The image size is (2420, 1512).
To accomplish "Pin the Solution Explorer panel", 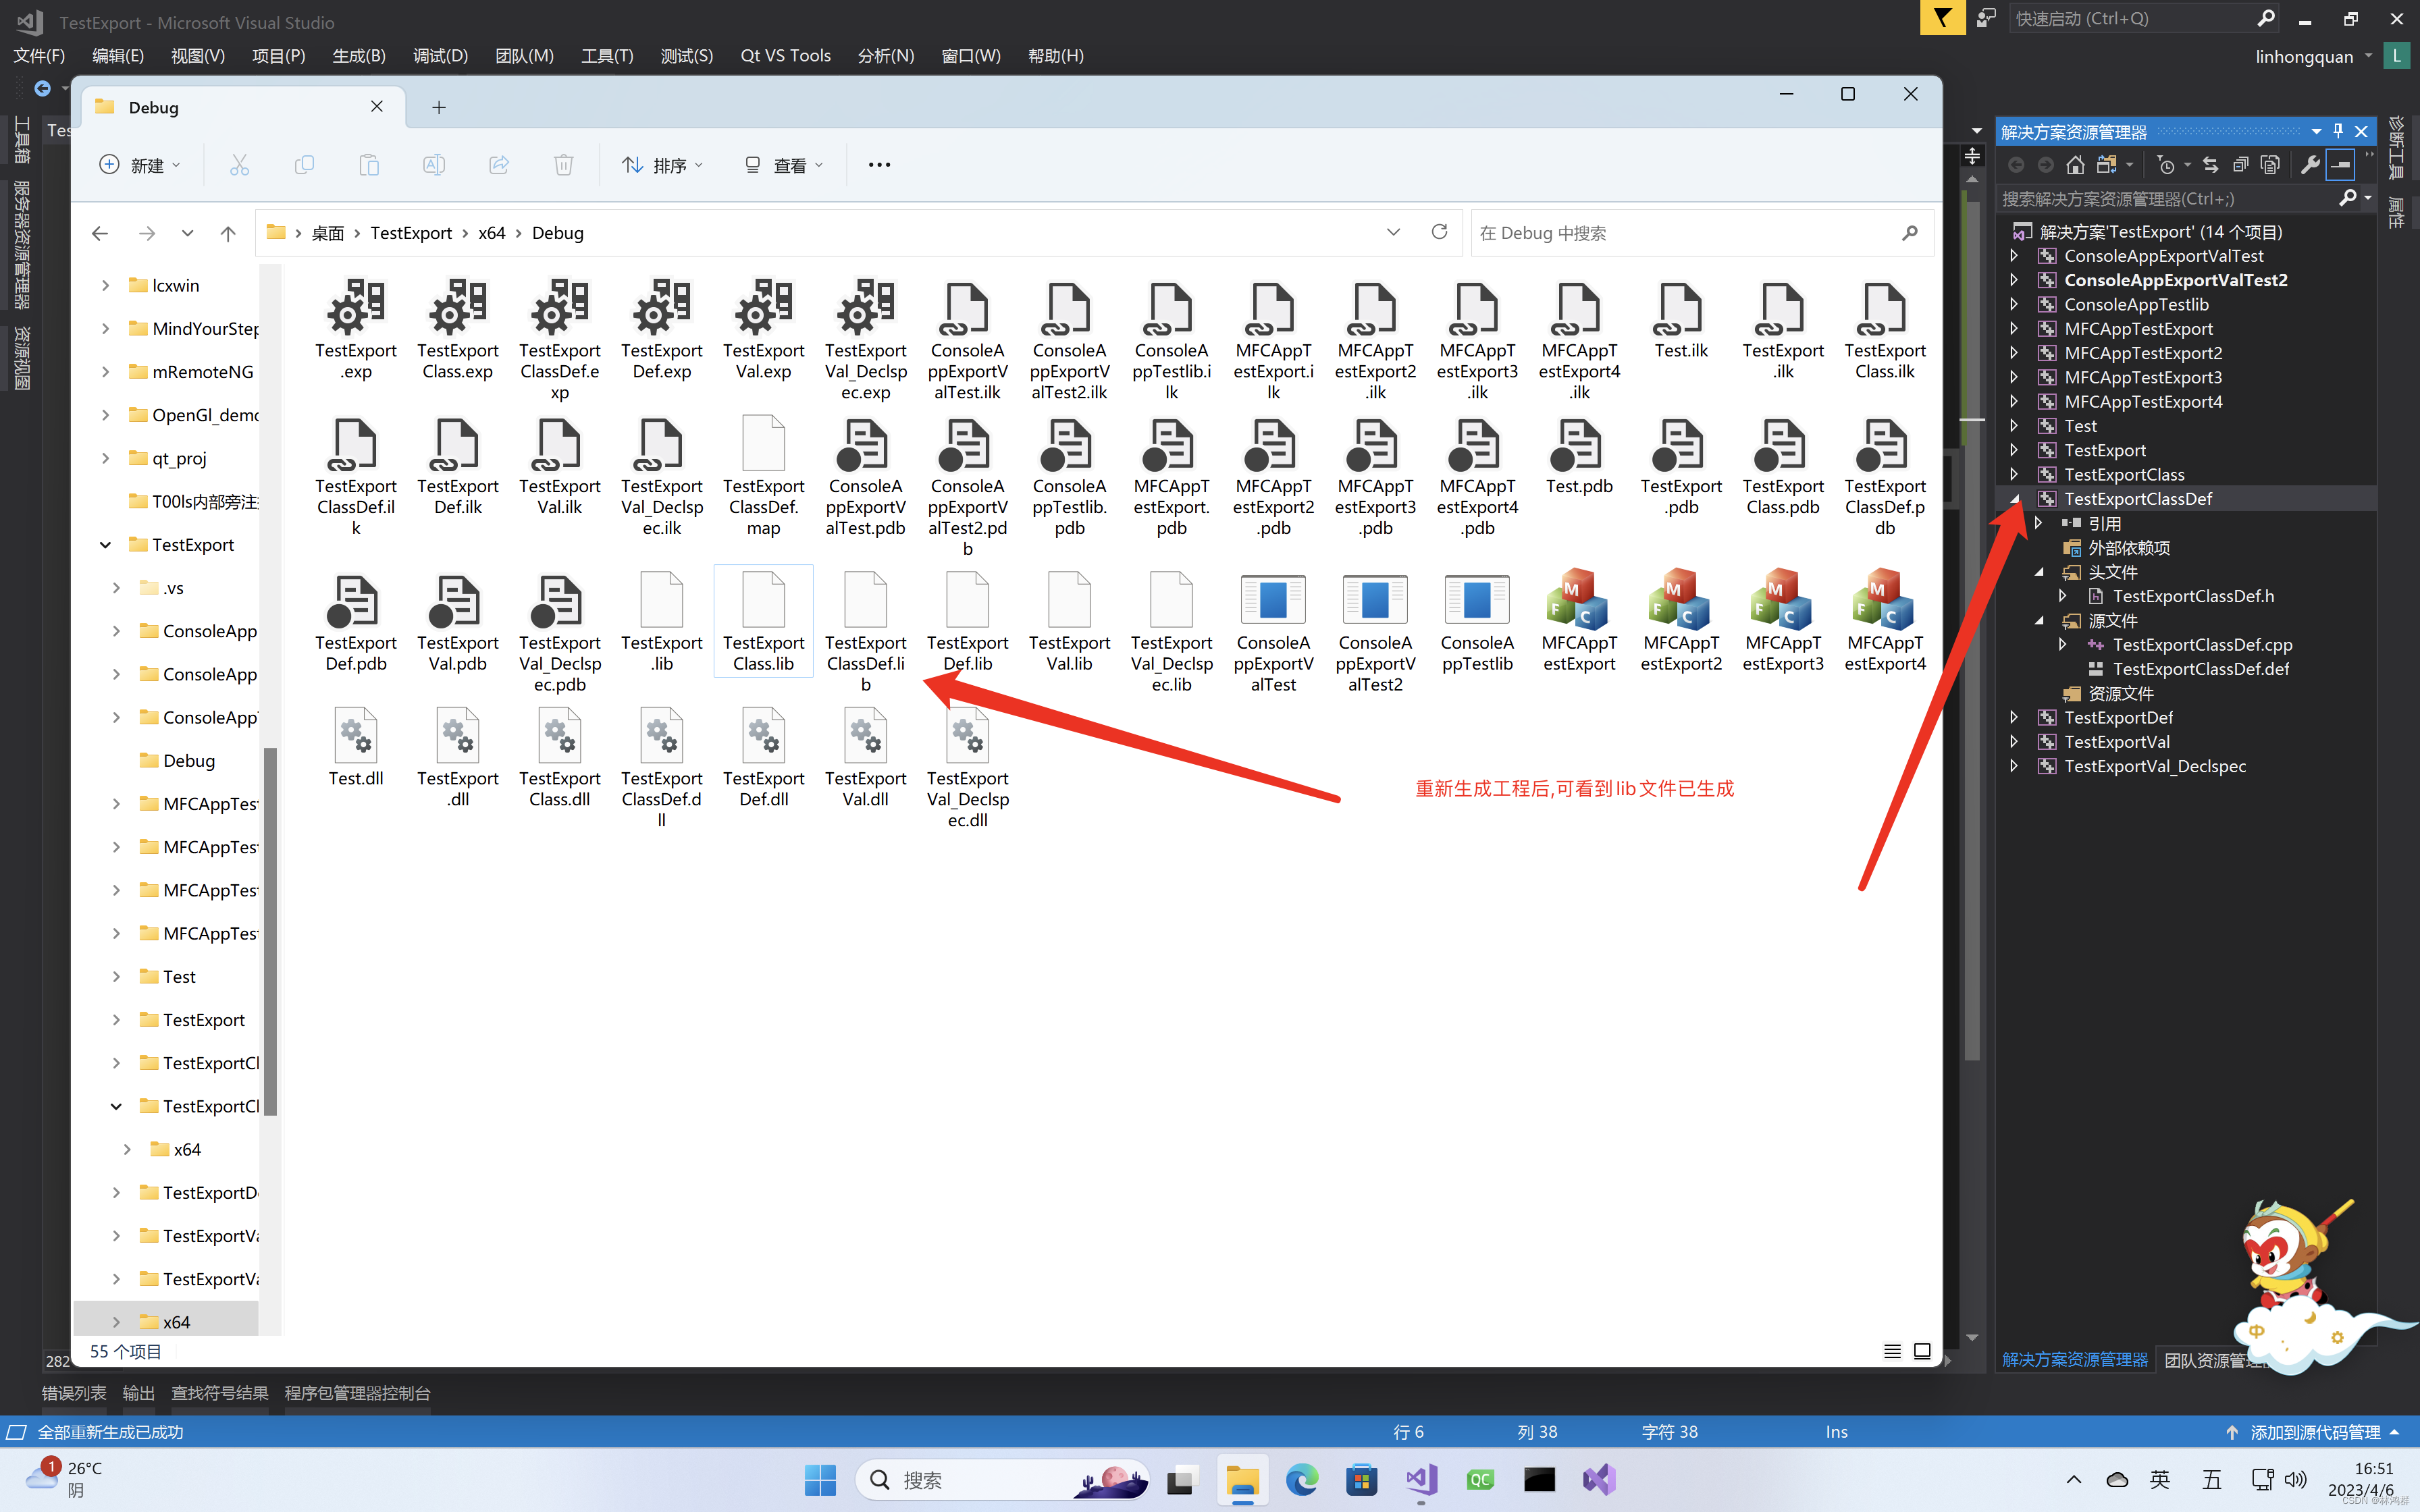I will (2338, 131).
